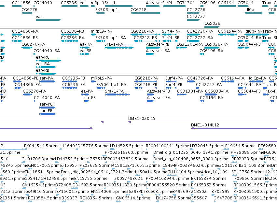This screenshot has width=277, height=203.
Task: Click the CG42726 gene label in the gene track
Action: coord(196,9)
